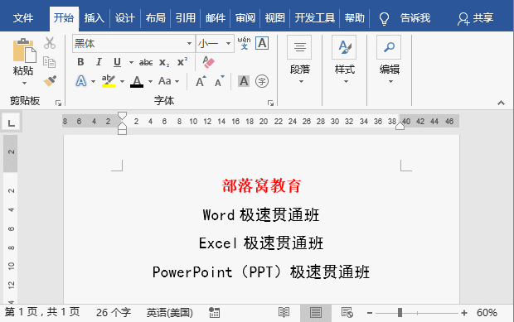Click the Paste clipboard icon
Screen dimensions: 514x322
[x=24, y=50]
